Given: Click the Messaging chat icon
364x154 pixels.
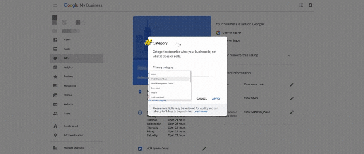Looking at the screenshot, I should pos(55,86).
